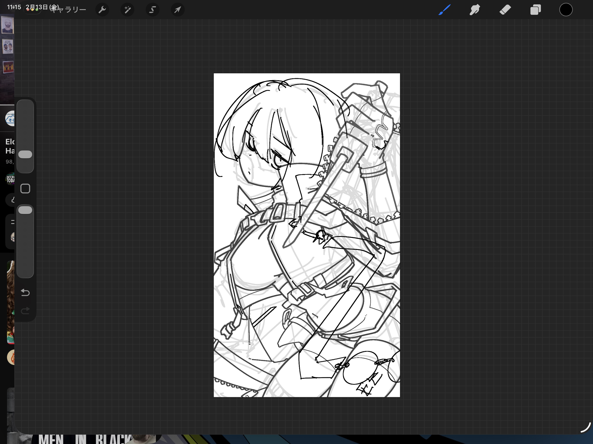Select the Smudge finger tool
593x444 pixels.
[475, 10]
